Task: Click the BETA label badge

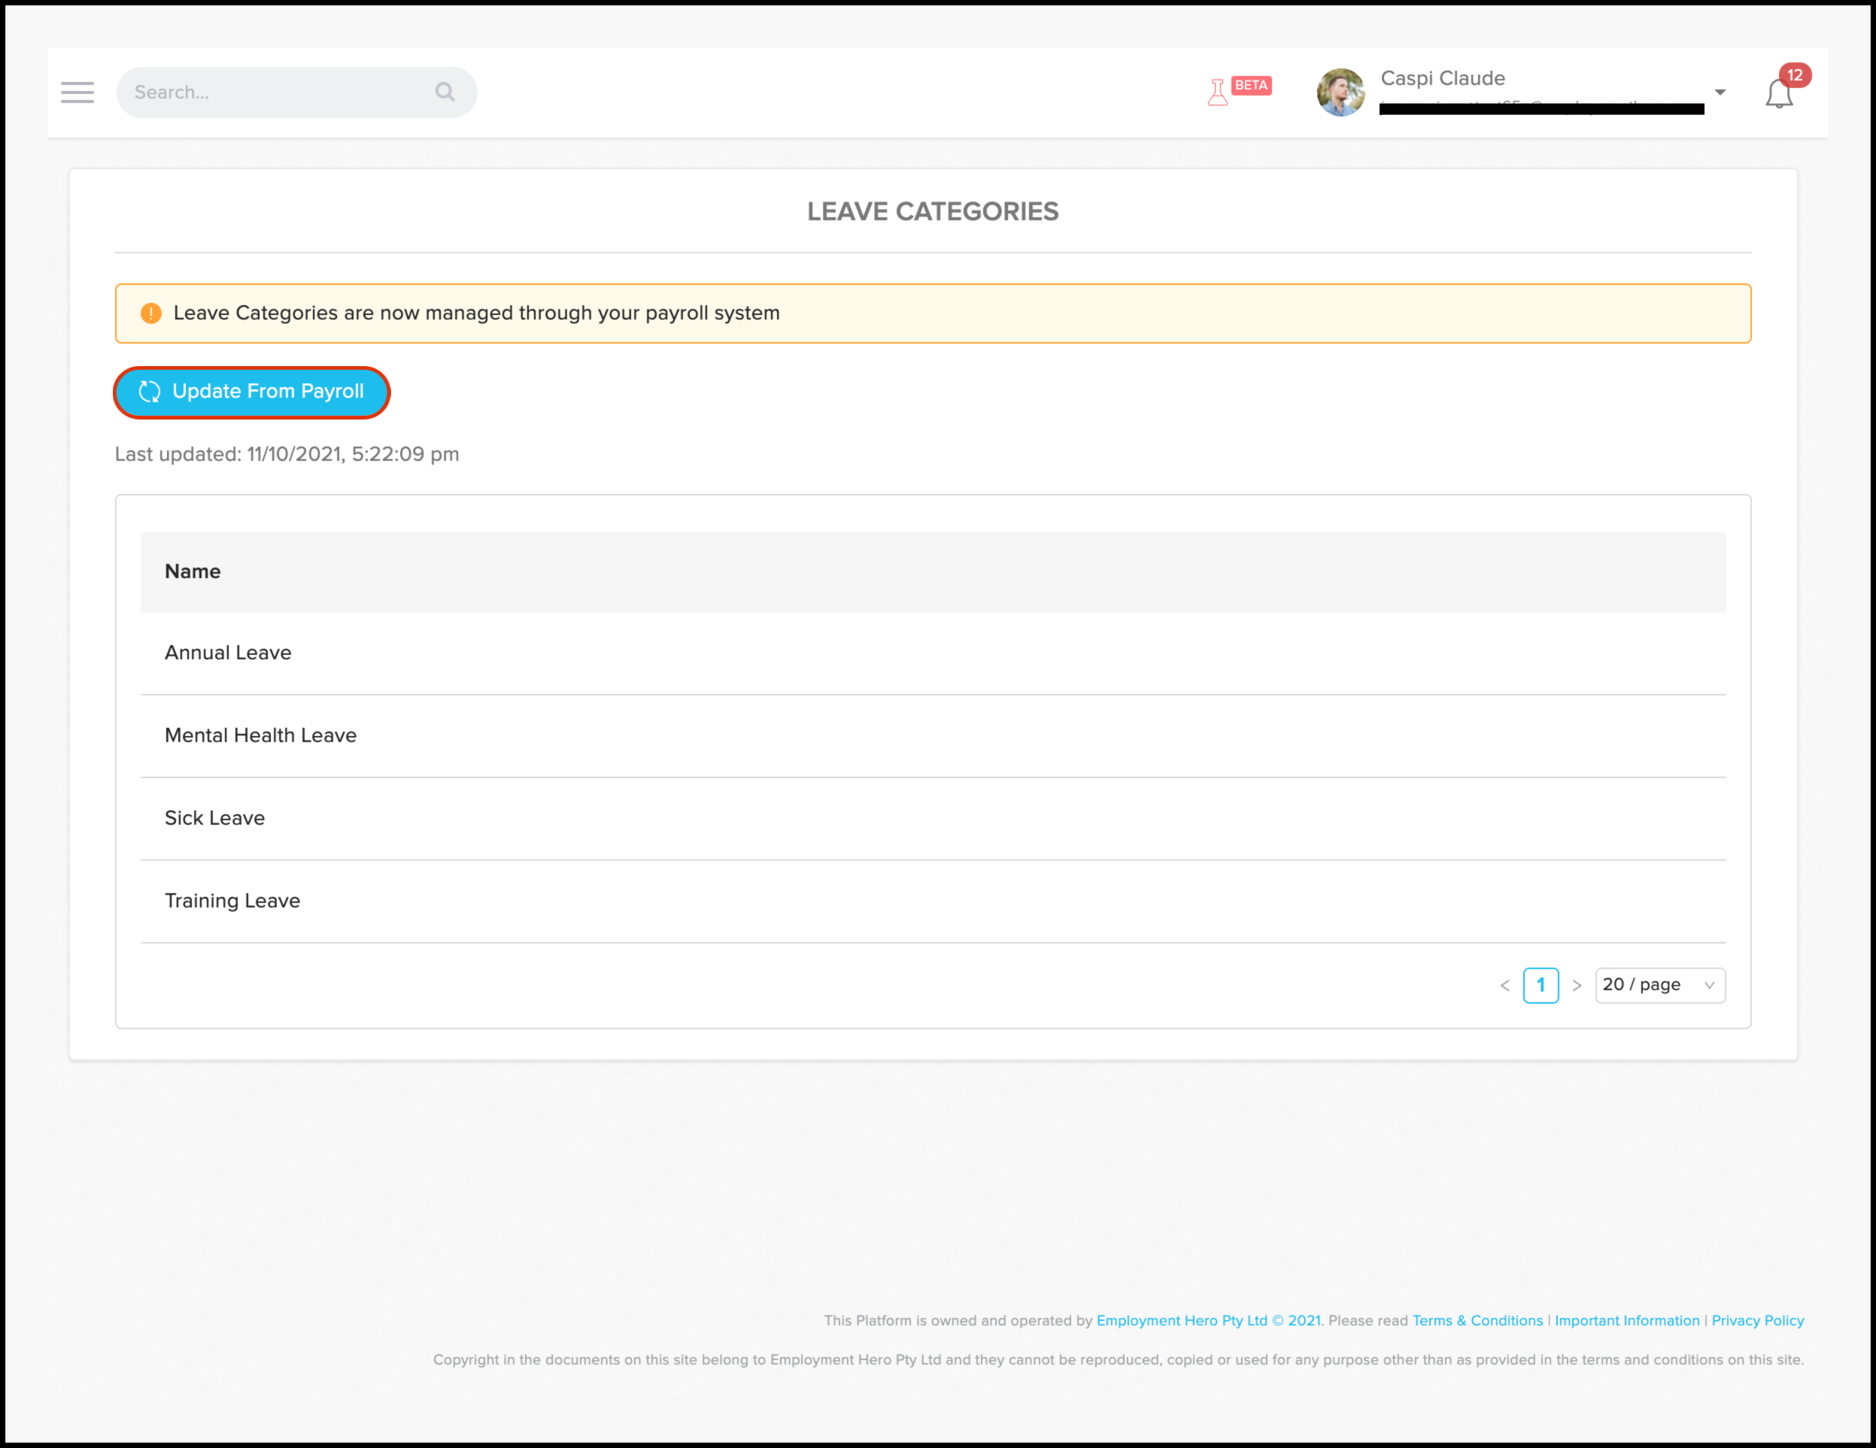Action: point(1251,85)
